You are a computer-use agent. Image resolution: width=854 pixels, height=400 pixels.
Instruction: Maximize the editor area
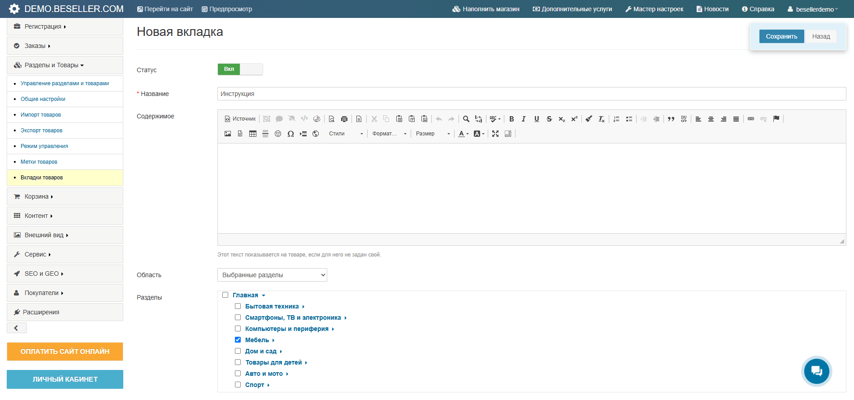495,134
